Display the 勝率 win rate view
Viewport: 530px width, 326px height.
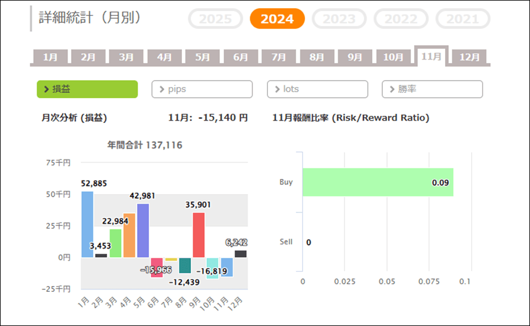tap(432, 89)
